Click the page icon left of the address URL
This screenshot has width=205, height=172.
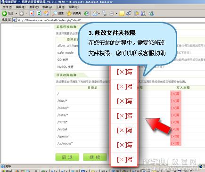(15, 20)
